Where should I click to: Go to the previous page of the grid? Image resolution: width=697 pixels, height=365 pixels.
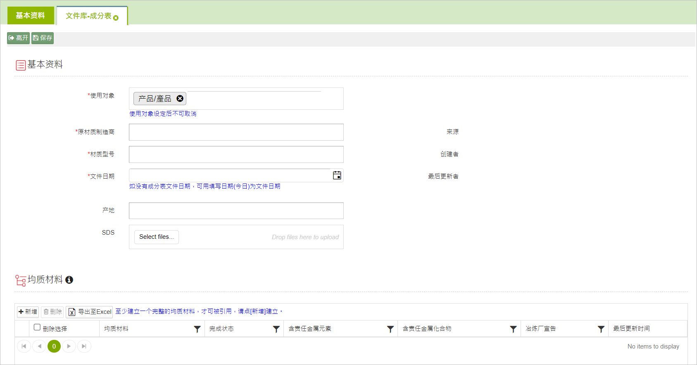click(39, 346)
